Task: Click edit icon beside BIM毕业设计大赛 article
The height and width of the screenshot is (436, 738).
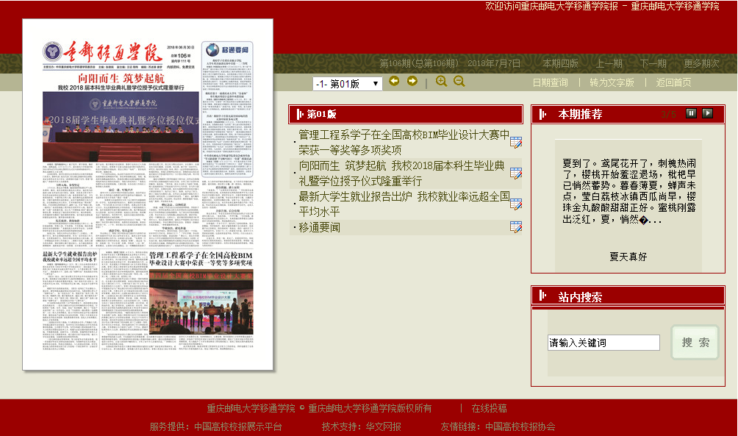Action: [x=516, y=143]
